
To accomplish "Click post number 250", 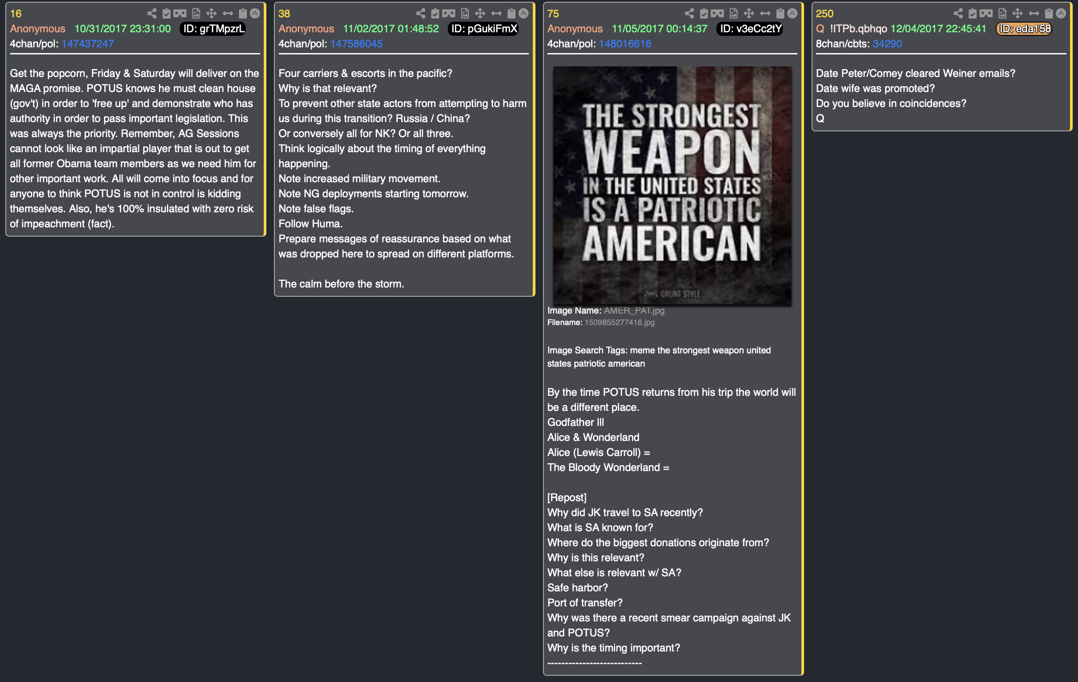I will pos(824,13).
